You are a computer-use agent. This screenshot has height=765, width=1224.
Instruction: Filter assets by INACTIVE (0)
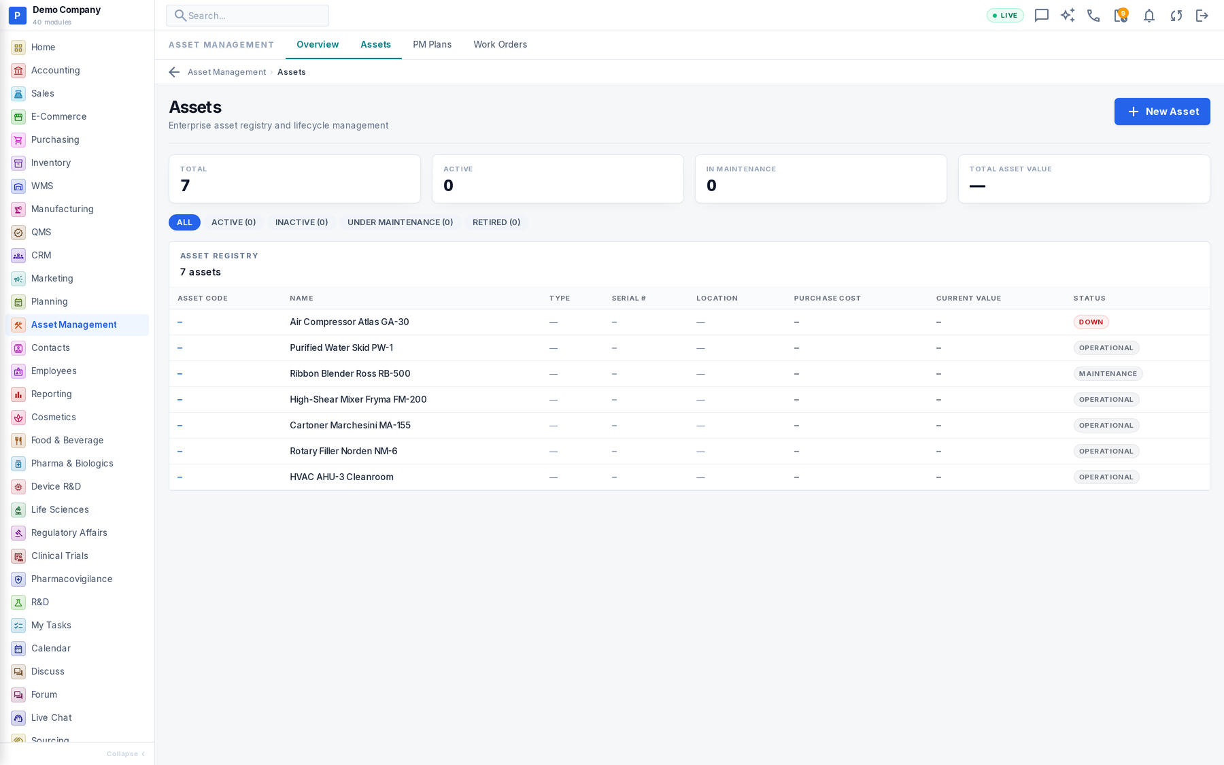tap(301, 222)
